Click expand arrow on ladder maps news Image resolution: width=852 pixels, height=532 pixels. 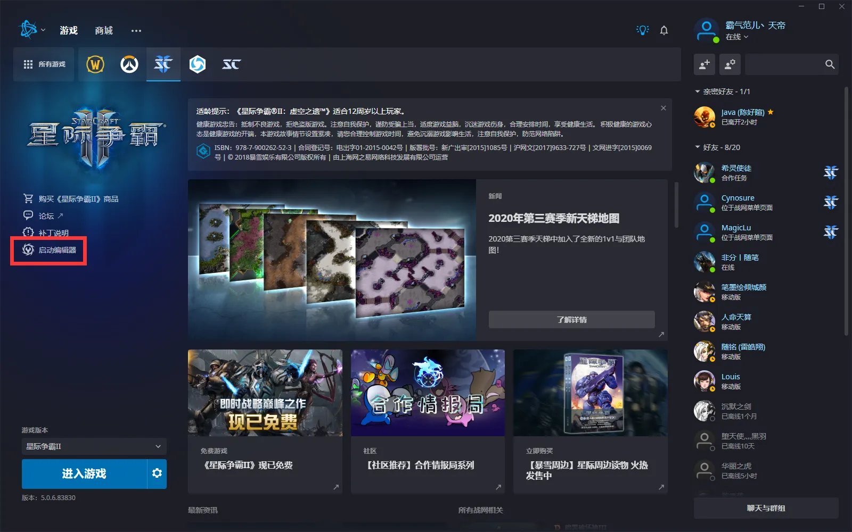pos(661,335)
